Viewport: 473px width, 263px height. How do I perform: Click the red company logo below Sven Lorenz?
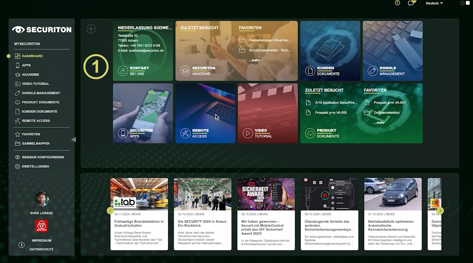click(41, 226)
